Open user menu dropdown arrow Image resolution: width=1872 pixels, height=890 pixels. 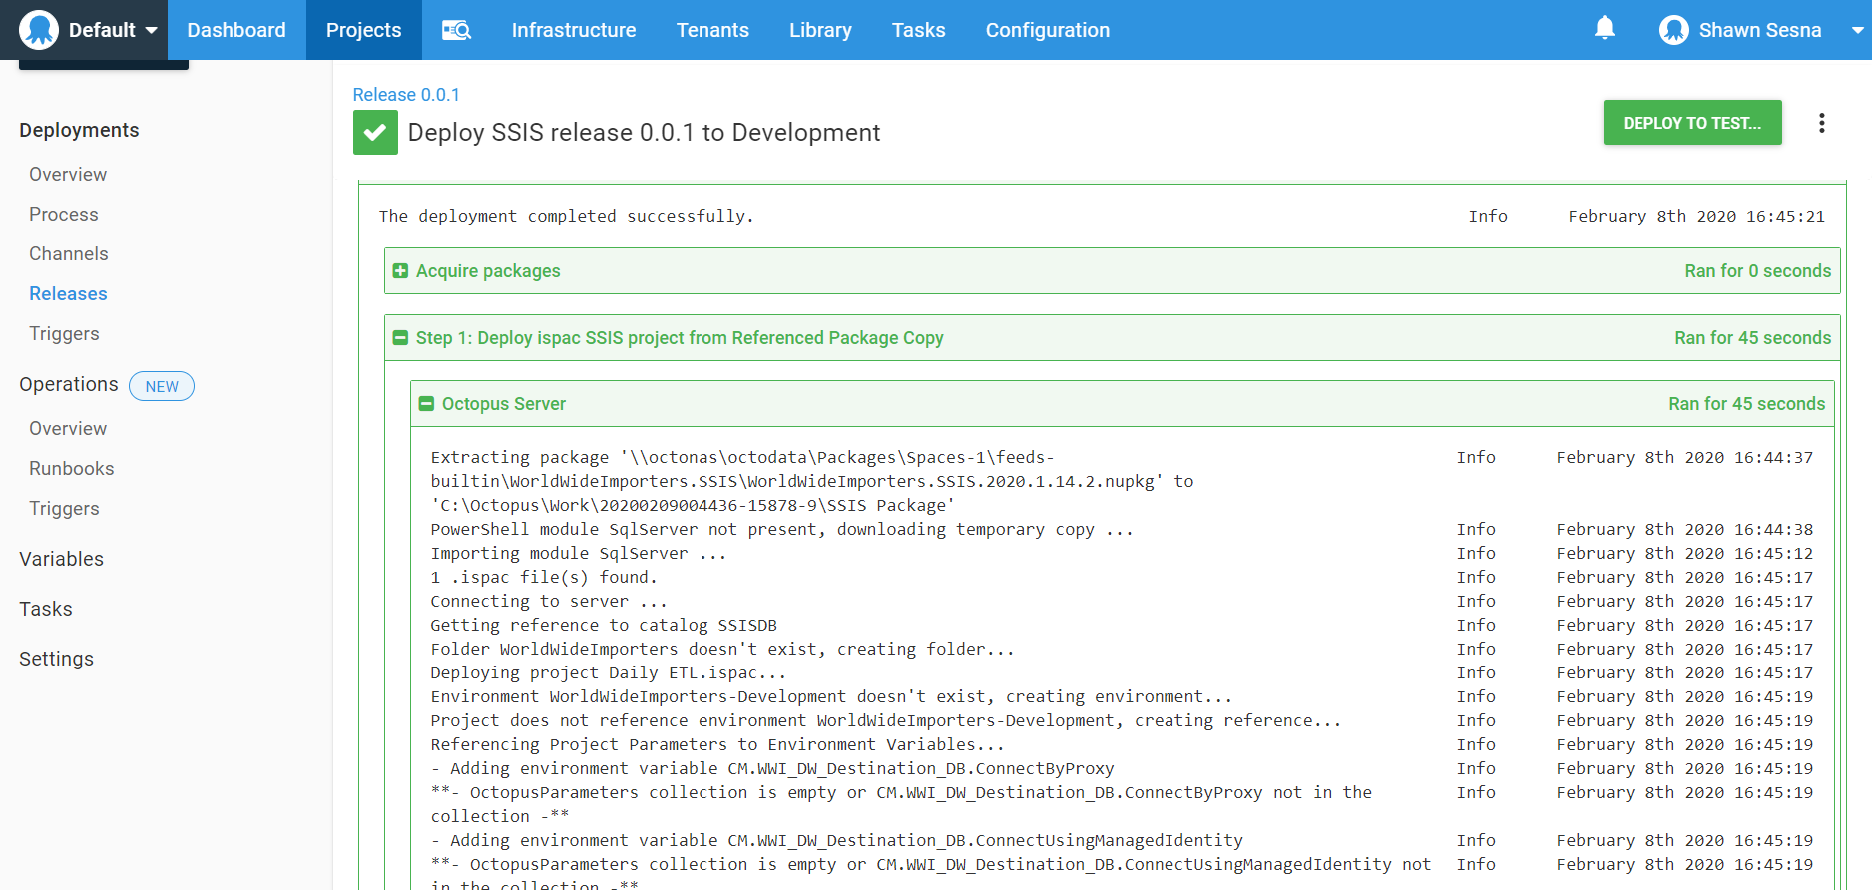(1856, 31)
